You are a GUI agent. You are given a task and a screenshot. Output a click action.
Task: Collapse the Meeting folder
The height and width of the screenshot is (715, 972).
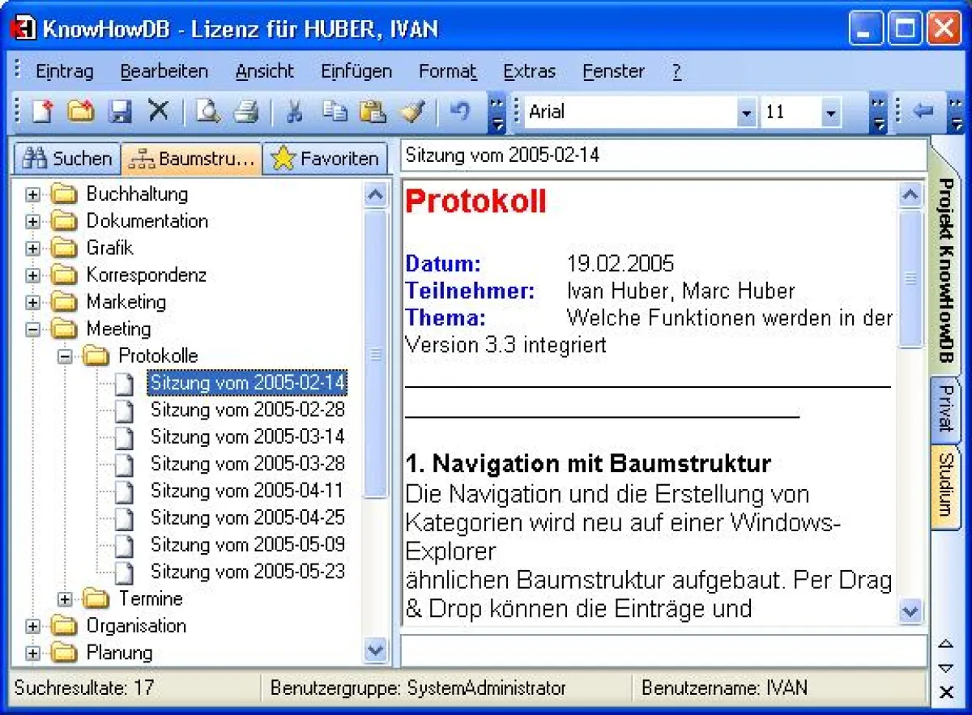(x=32, y=329)
